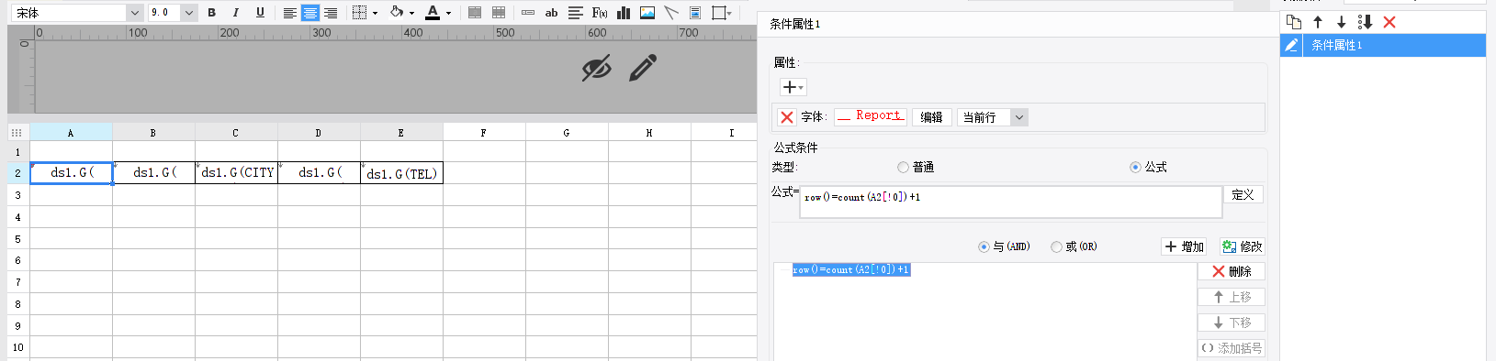Click the move-to-bottom arrow icon in condition list toolbar
Viewport: 1496px width, 361px height.
[1365, 22]
